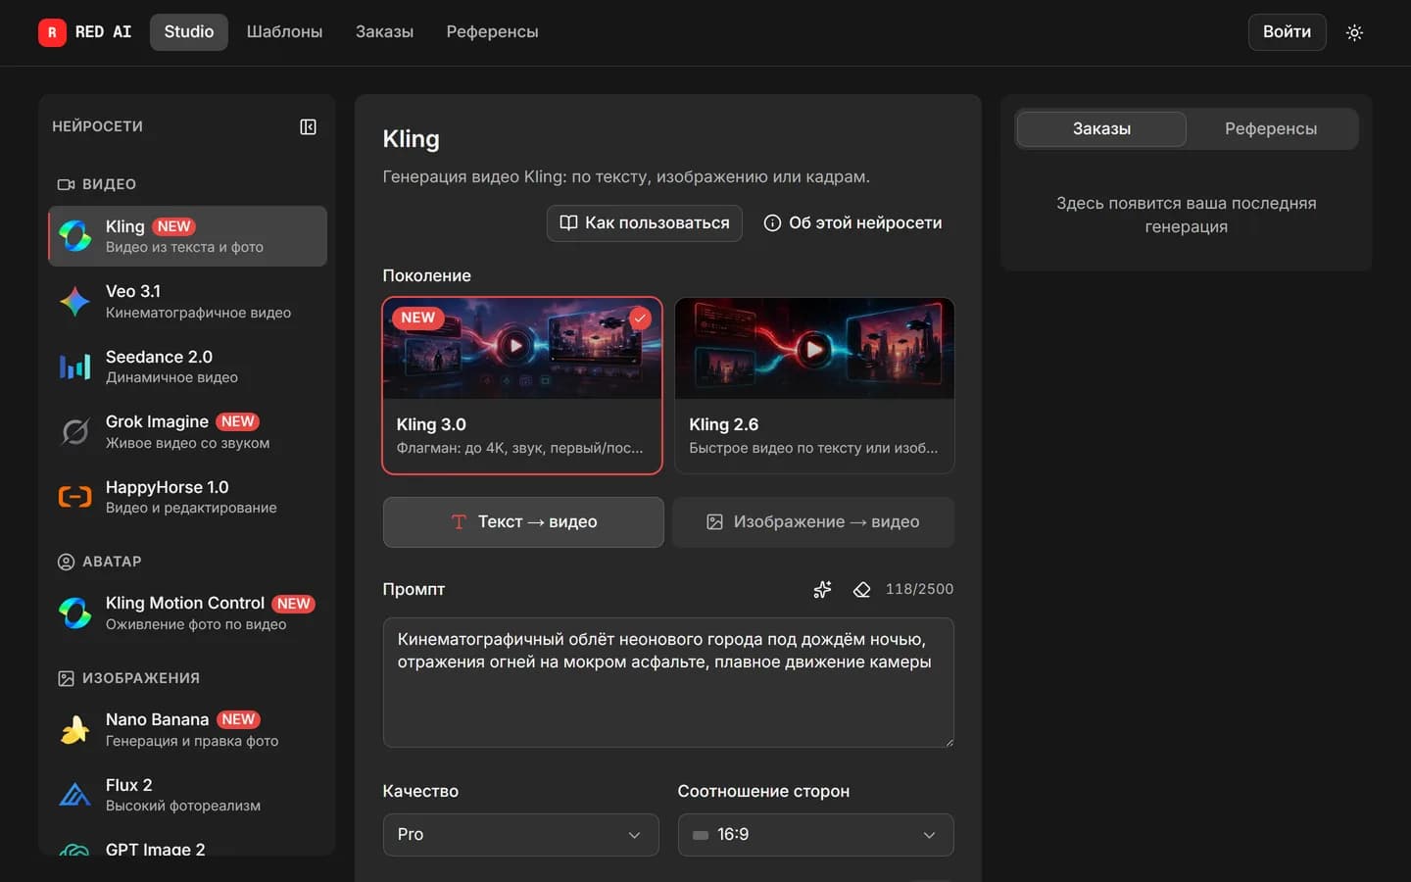1411x882 pixels.
Task: Open Референсы in the top navigation
Action: coord(492,32)
